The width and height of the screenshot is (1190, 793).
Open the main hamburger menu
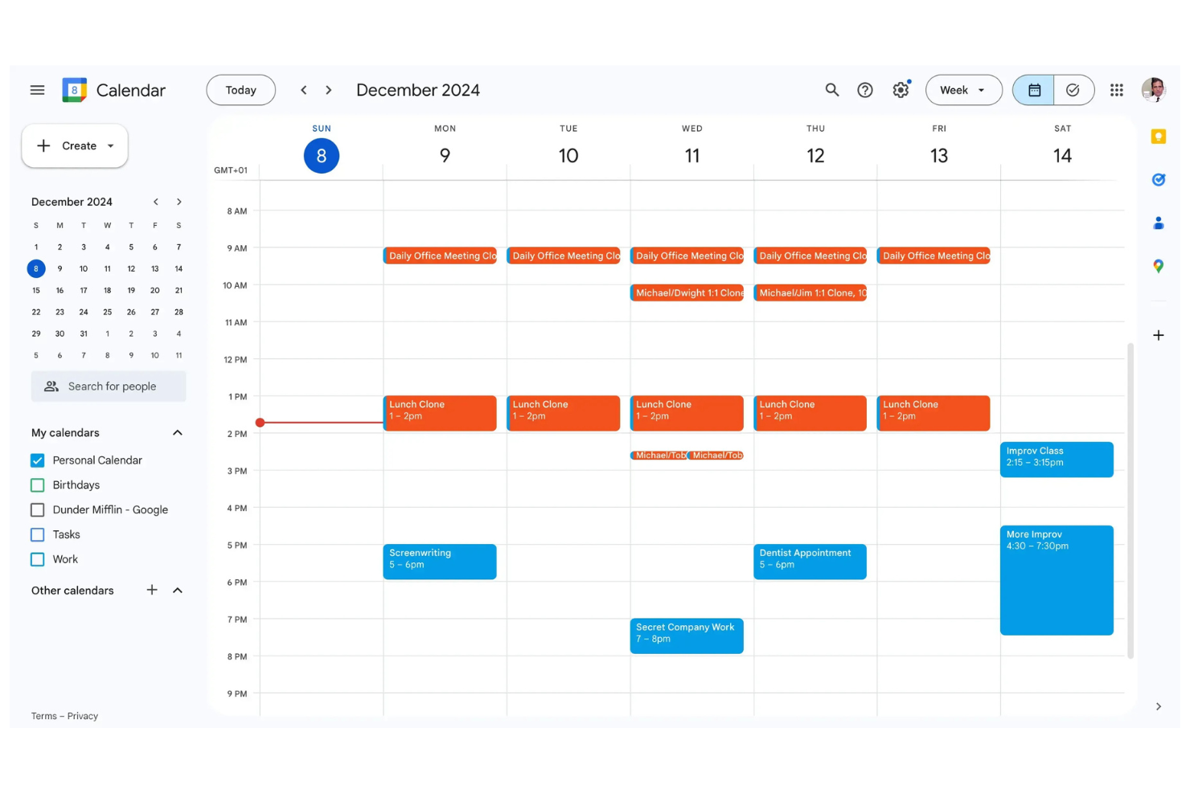click(37, 90)
